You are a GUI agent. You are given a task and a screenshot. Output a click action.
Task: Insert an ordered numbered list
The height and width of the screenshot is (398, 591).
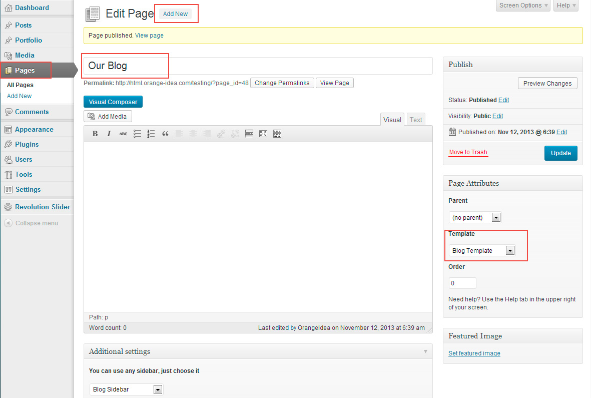click(x=151, y=134)
